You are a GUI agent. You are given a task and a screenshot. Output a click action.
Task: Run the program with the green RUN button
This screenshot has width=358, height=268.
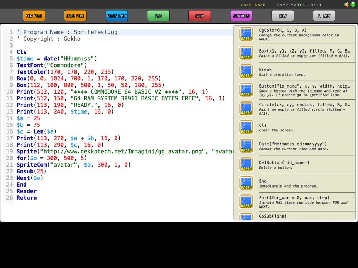point(158,16)
